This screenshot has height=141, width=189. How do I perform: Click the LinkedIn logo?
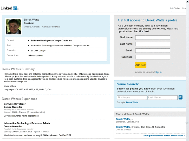[x=10, y=8]
